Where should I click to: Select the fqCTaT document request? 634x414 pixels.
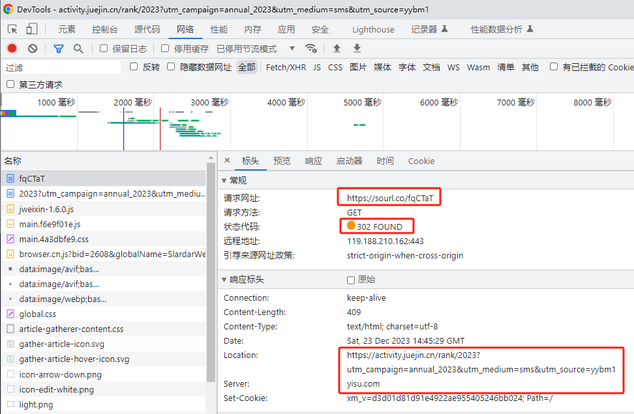click(x=104, y=179)
